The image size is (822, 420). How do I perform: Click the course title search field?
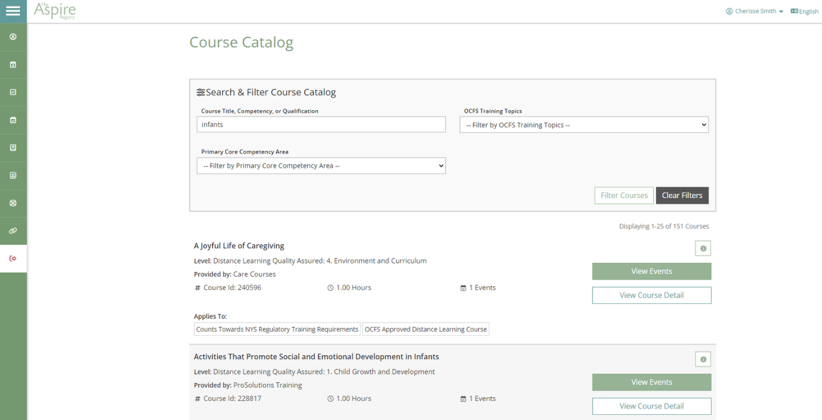pyautogui.click(x=321, y=125)
